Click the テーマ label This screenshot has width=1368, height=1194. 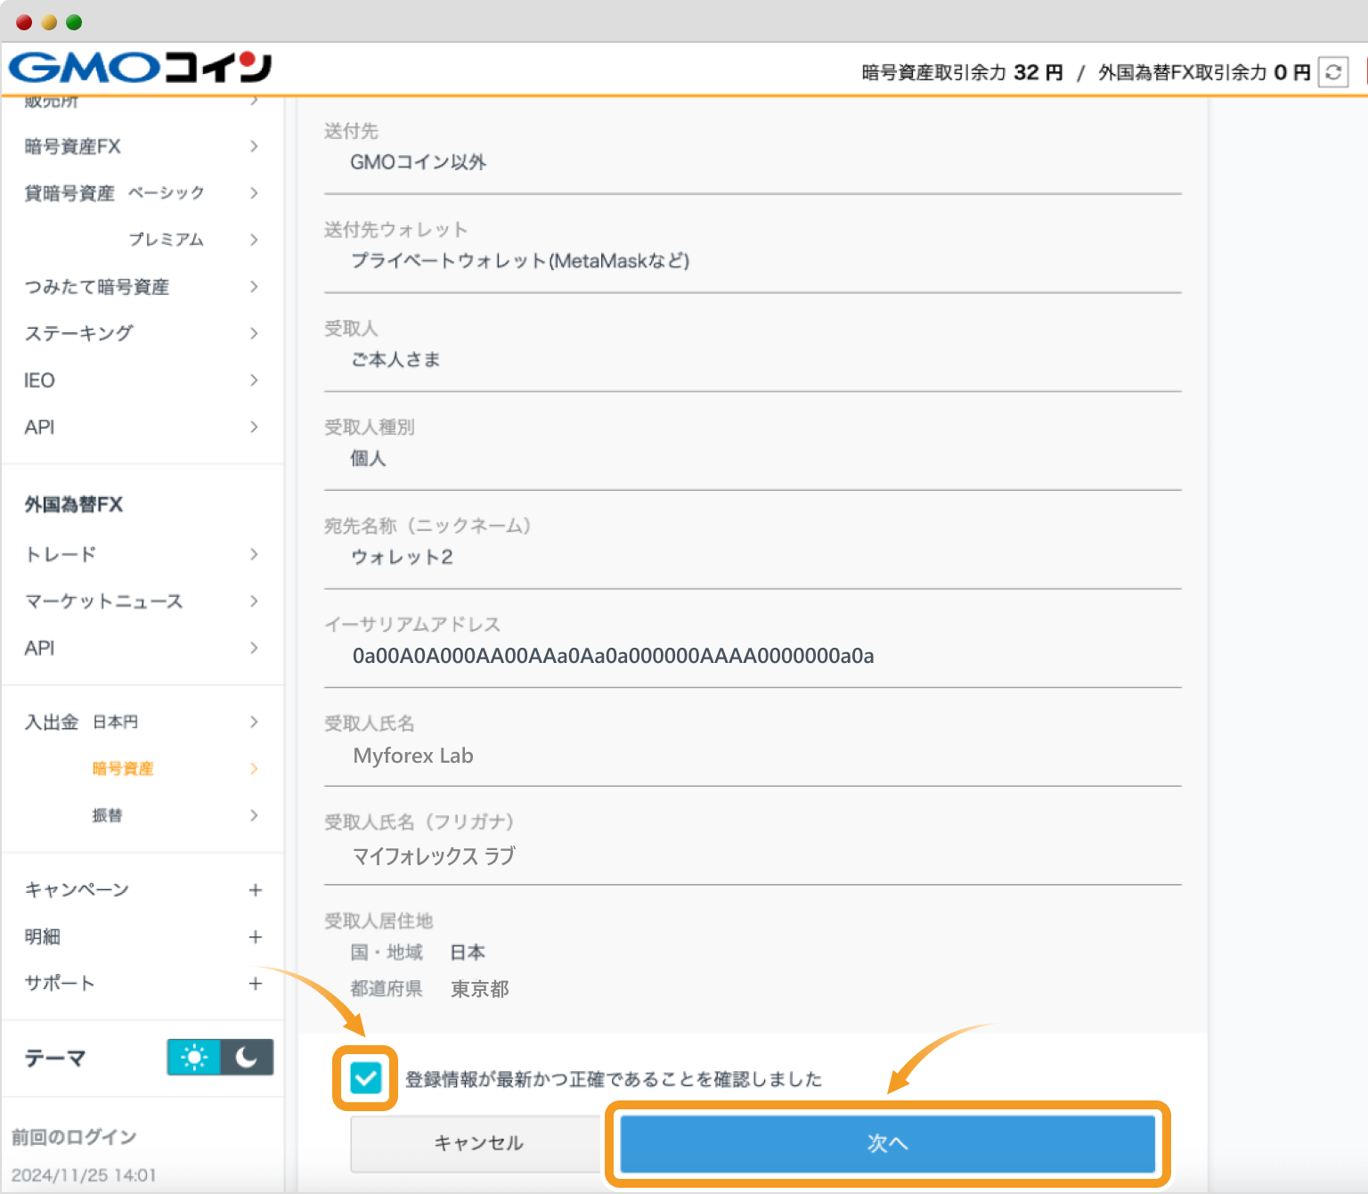pyautogui.click(x=54, y=1058)
